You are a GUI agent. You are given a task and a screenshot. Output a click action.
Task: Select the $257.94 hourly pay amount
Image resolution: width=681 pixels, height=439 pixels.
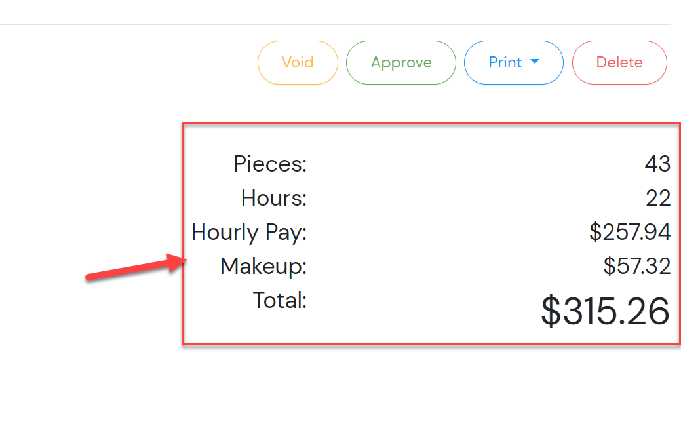point(630,232)
